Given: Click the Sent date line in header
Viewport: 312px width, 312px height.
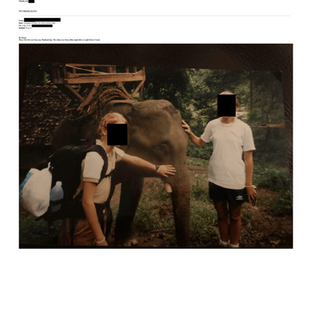Looking at the screenshot, I should [37, 23].
